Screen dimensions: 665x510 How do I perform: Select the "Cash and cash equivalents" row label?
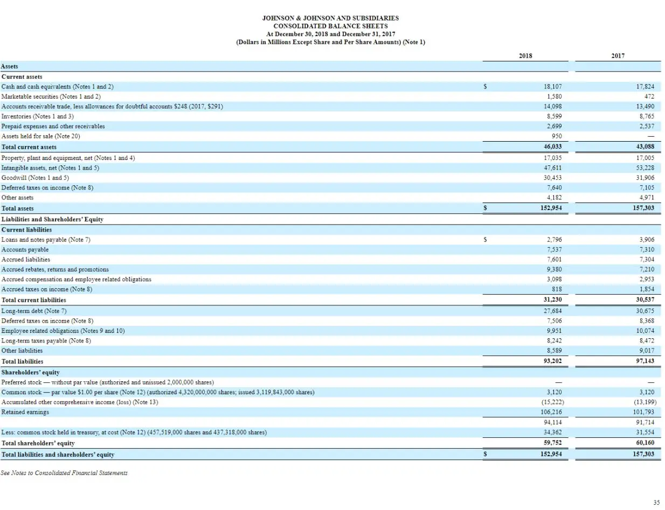point(58,86)
